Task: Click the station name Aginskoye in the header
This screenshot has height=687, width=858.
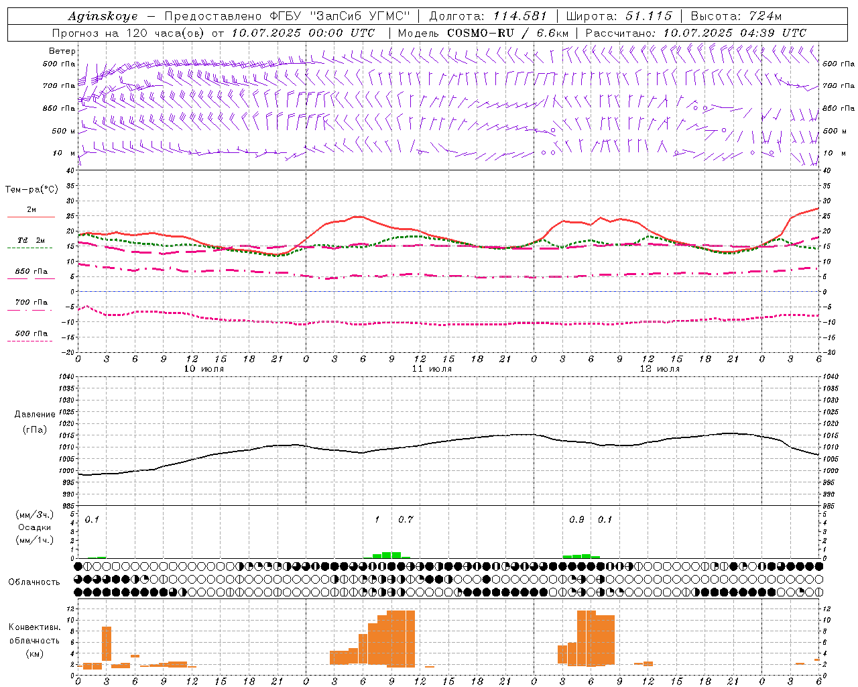Action: tap(103, 16)
